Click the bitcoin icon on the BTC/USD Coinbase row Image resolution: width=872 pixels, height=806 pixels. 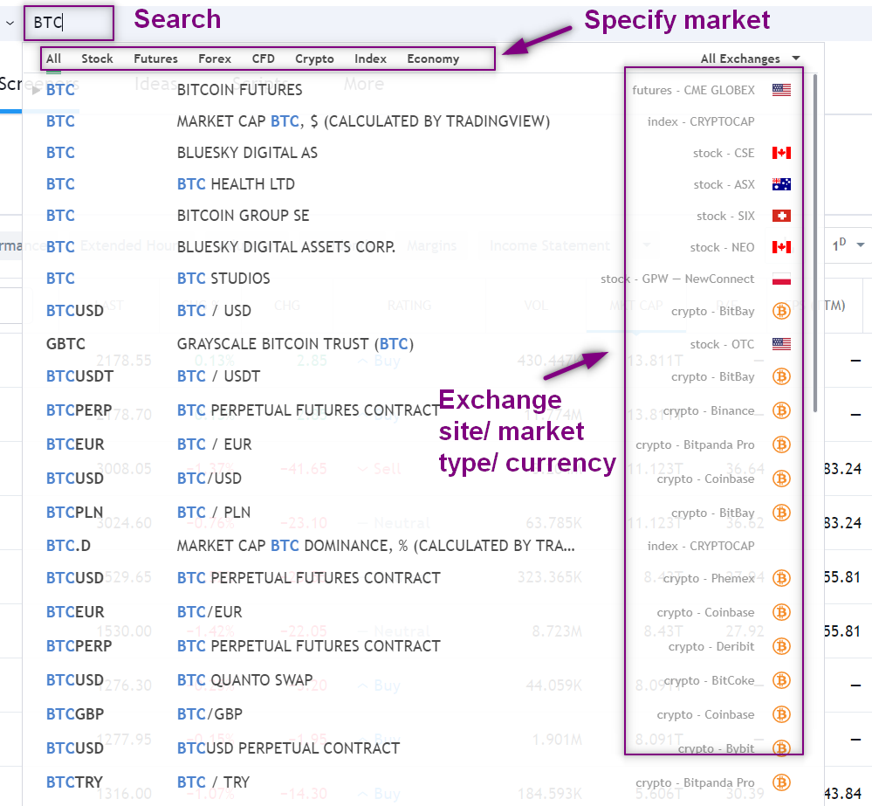point(781,479)
